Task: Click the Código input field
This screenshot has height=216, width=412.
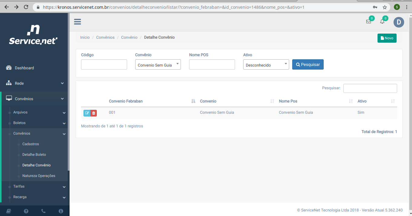Action: click(x=104, y=64)
